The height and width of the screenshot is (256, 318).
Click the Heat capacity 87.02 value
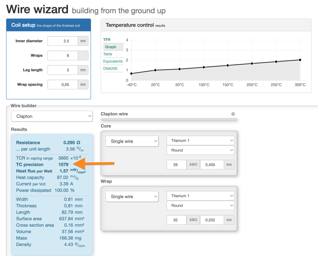pyautogui.click(x=62, y=177)
